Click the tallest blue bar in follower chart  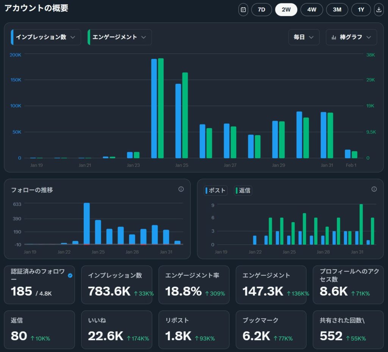[x=87, y=223]
